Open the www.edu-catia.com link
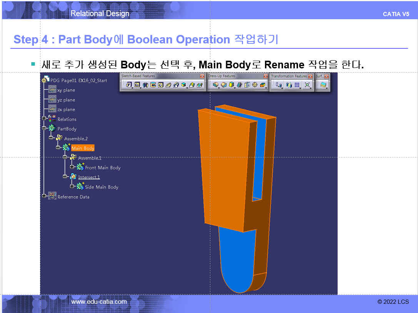The height and width of the screenshot is (313, 418). pos(99,302)
